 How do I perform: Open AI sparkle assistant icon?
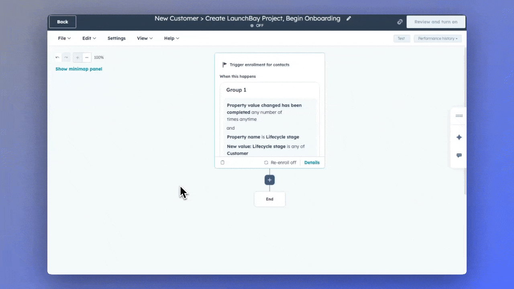pos(459,137)
